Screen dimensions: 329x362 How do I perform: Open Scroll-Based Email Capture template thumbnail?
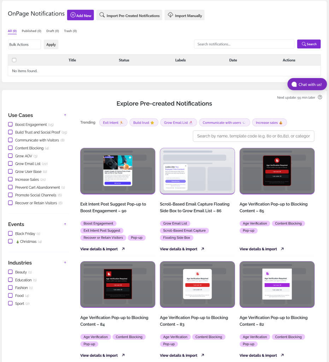tap(197, 171)
